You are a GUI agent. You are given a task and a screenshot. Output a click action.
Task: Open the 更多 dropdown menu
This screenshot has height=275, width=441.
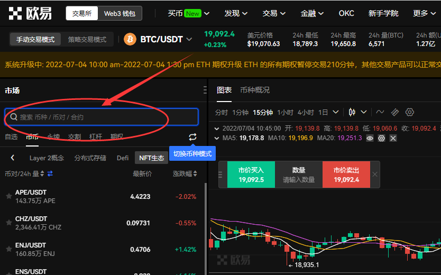coord(425,13)
